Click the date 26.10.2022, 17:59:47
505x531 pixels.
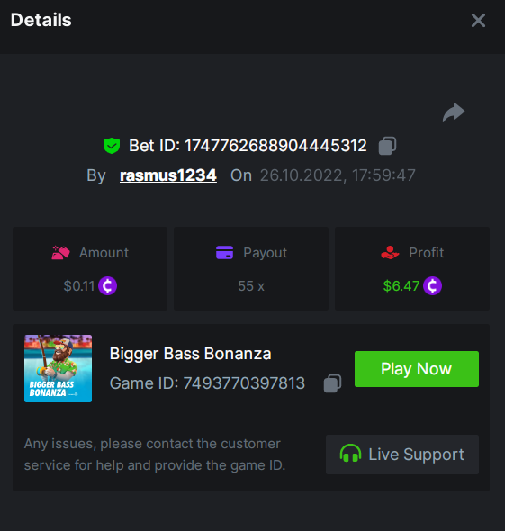pos(338,175)
